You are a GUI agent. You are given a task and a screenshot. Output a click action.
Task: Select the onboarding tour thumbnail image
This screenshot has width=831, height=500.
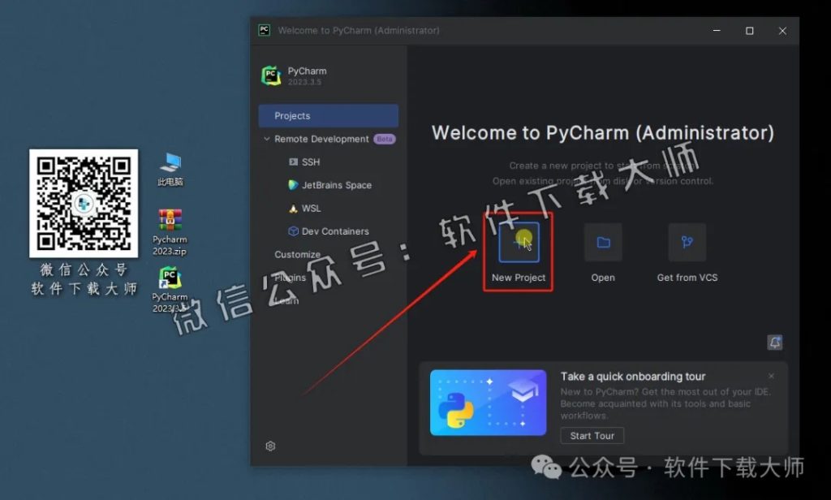pyautogui.click(x=488, y=403)
